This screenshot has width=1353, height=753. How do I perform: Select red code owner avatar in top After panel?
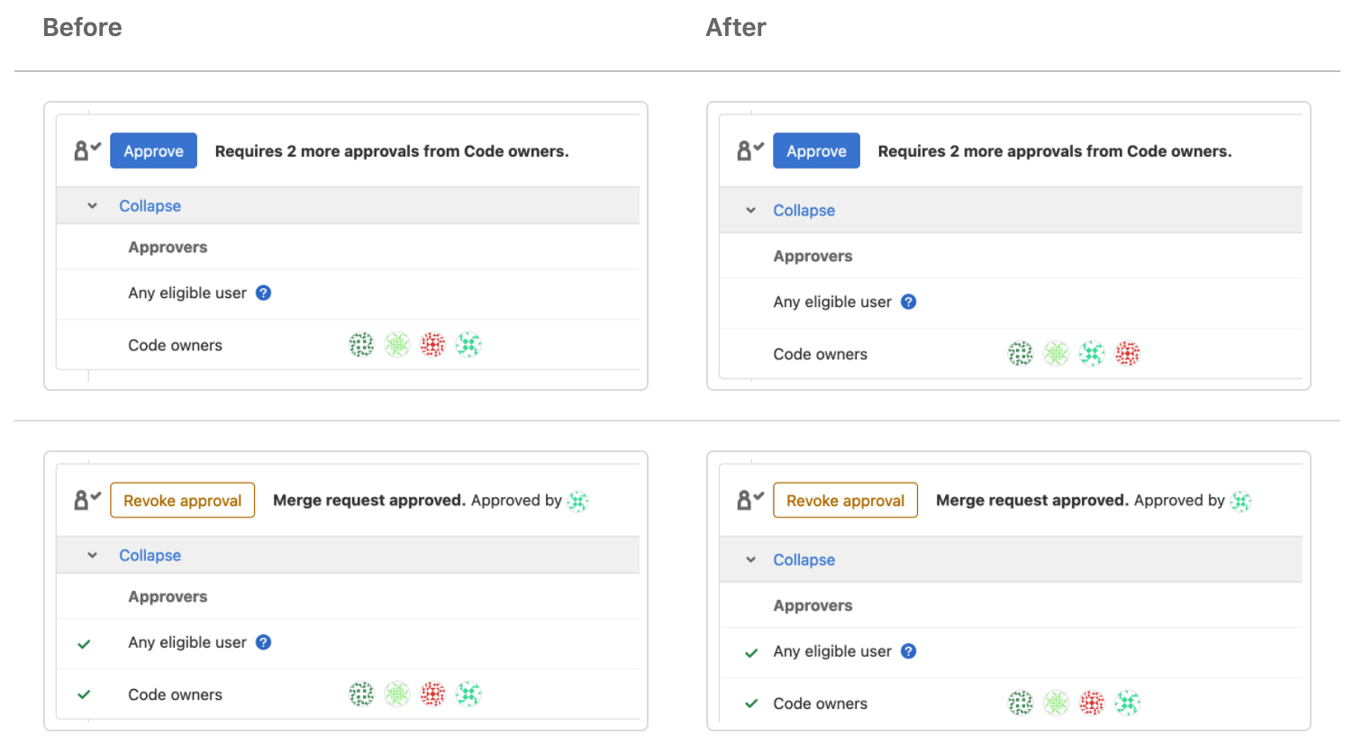coord(1127,354)
